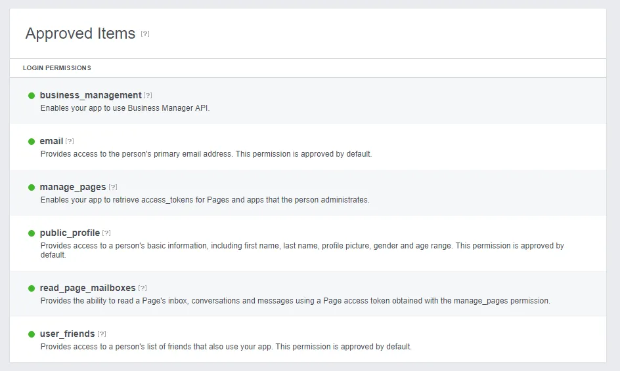Click the user_friends help icon

[102, 334]
